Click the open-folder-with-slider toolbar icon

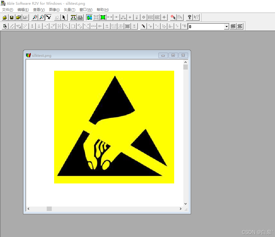[18, 17]
